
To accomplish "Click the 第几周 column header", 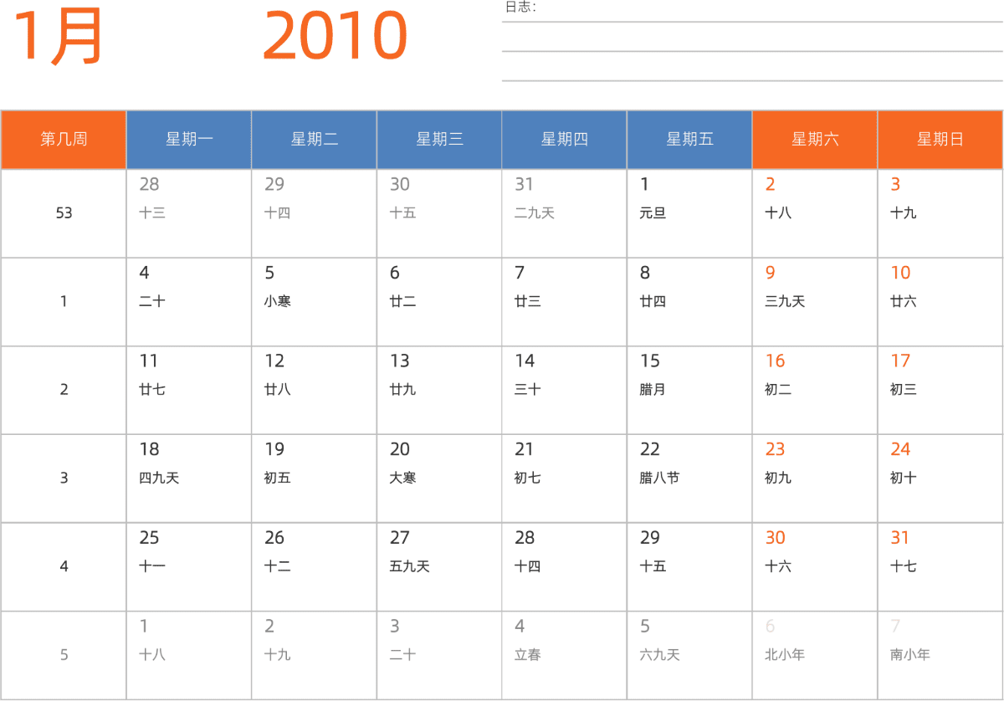I will point(64,140).
